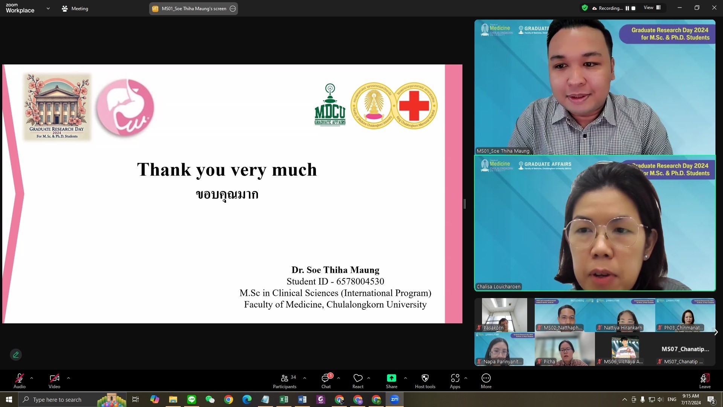Click the Windows taskbar search box
The image size is (723, 407).
click(56, 399)
